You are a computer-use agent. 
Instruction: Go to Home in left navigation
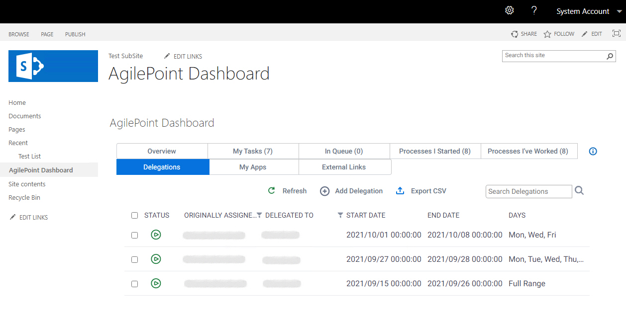coord(17,102)
